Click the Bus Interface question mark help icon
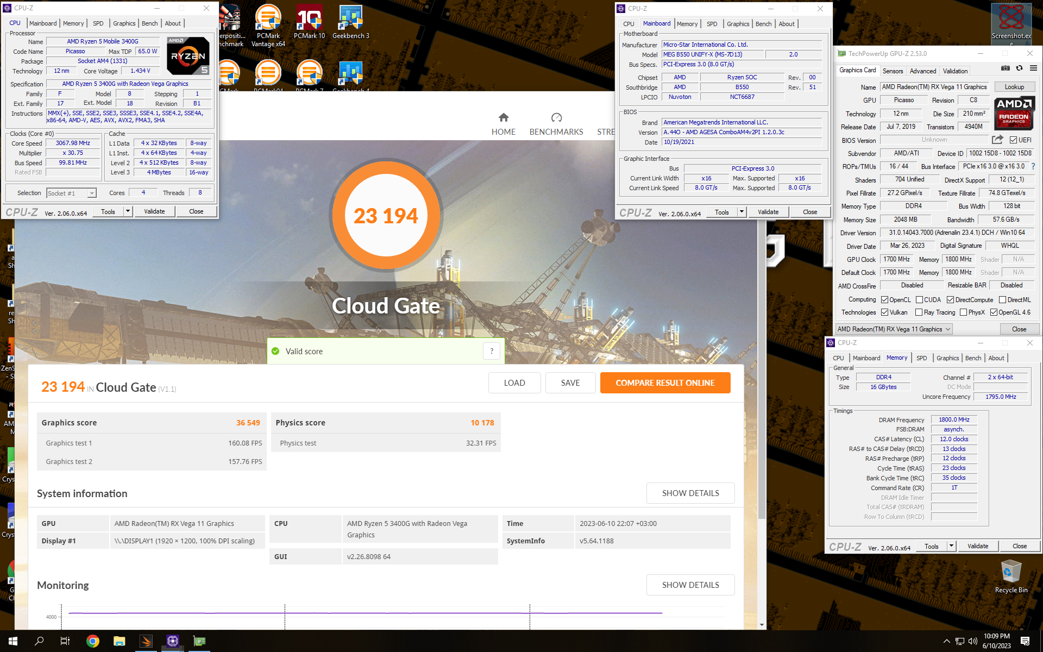 pos(1033,167)
